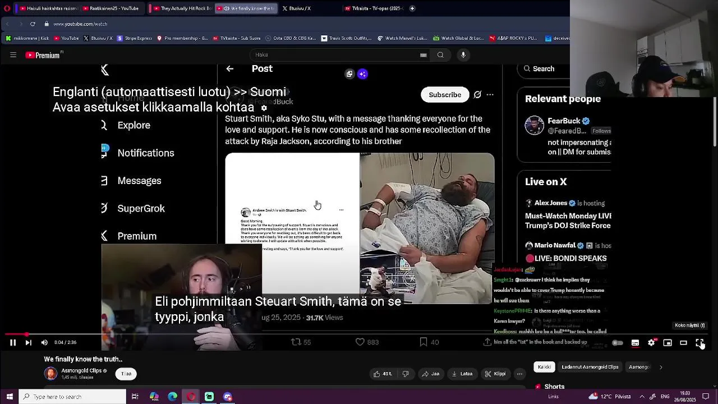This screenshot has width=718, height=404.
Task: Click the YouTube search field Haku
Action: pyautogui.click(x=334, y=55)
